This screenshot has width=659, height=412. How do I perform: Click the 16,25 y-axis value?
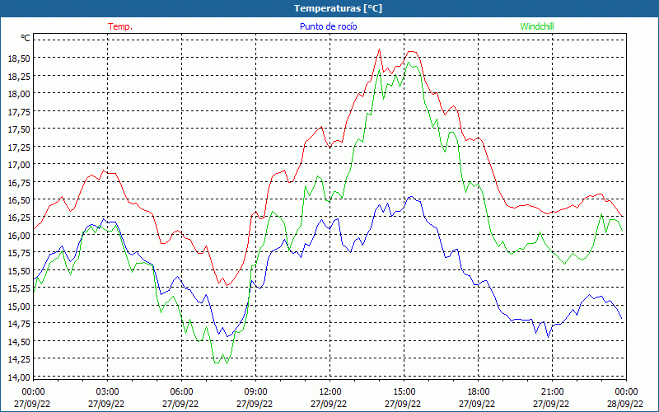[19, 218]
